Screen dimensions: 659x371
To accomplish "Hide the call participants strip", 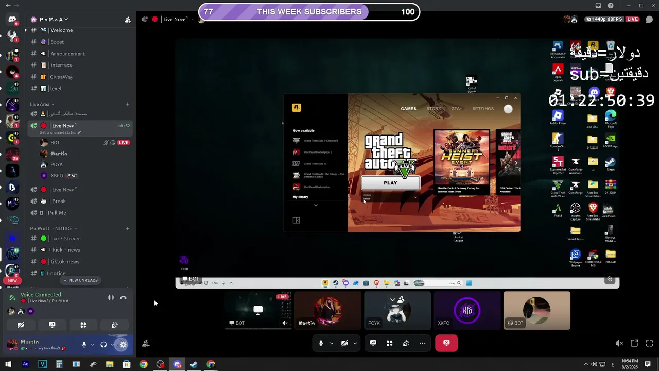I will coord(396,299).
